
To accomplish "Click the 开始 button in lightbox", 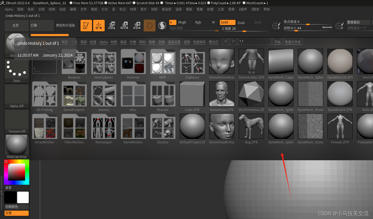I will (277, 42).
